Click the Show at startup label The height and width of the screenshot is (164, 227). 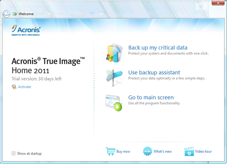[x=29, y=153]
